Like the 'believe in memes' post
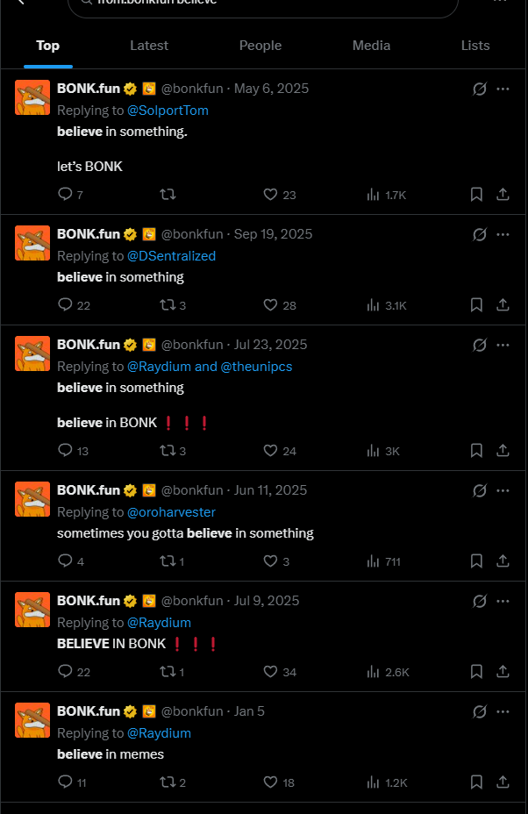 pyautogui.click(x=269, y=782)
